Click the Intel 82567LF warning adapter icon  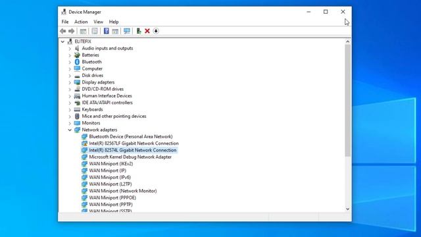coord(84,144)
